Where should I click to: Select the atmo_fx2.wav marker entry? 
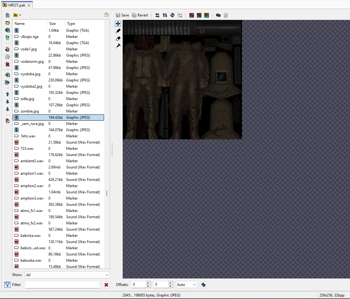pyautogui.click(x=58, y=223)
